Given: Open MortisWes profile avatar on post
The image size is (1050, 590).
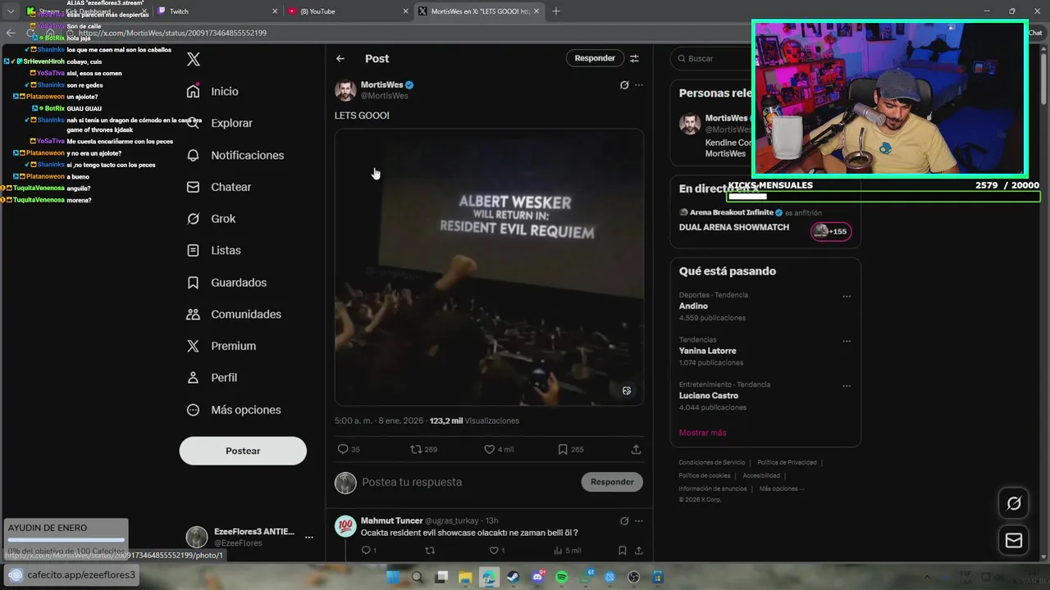Looking at the screenshot, I should pyautogui.click(x=345, y=90).
